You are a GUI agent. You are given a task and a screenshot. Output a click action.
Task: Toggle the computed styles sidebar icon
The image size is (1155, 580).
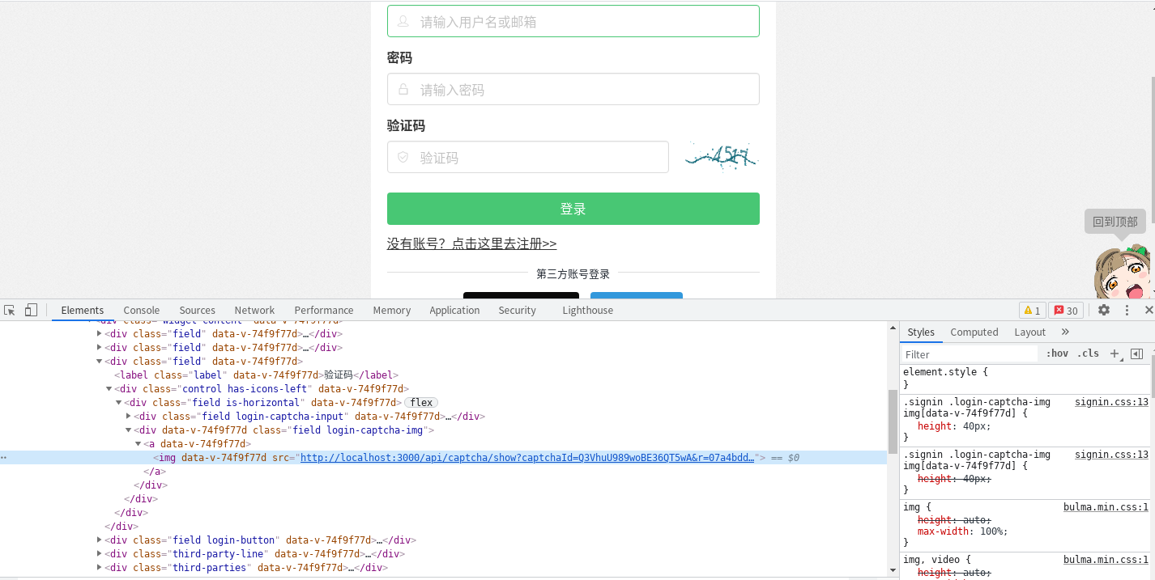[x=1136, y=354]
